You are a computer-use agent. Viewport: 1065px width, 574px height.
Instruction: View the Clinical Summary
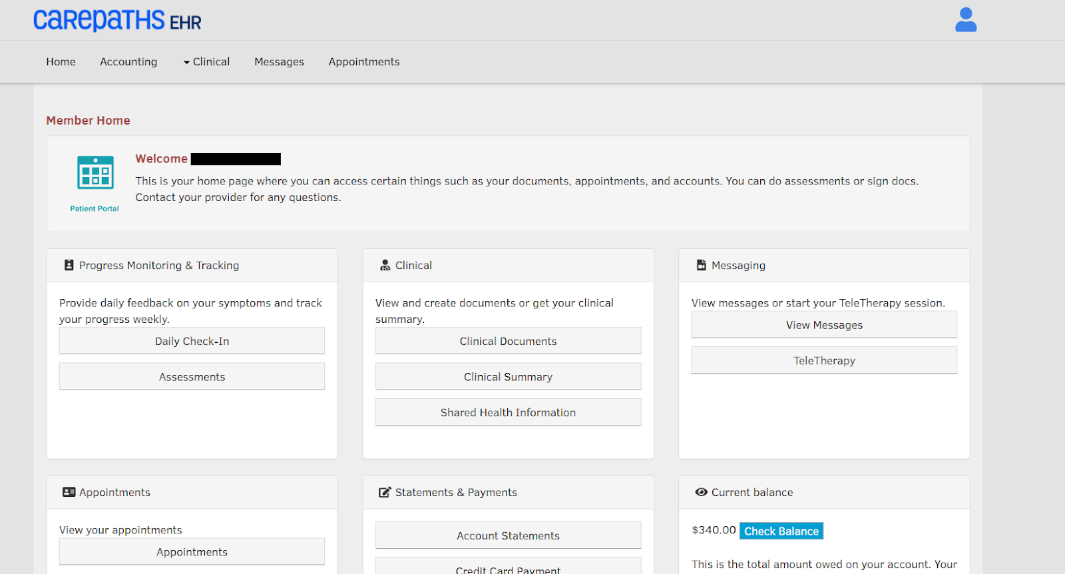[508, 376]
